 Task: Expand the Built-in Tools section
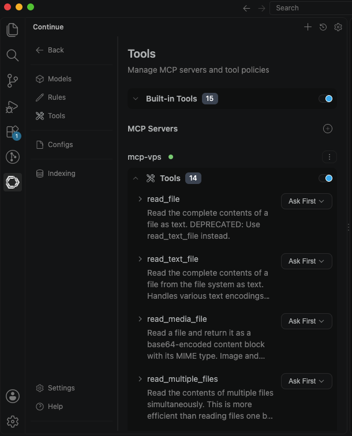click(x=136, y=99)
